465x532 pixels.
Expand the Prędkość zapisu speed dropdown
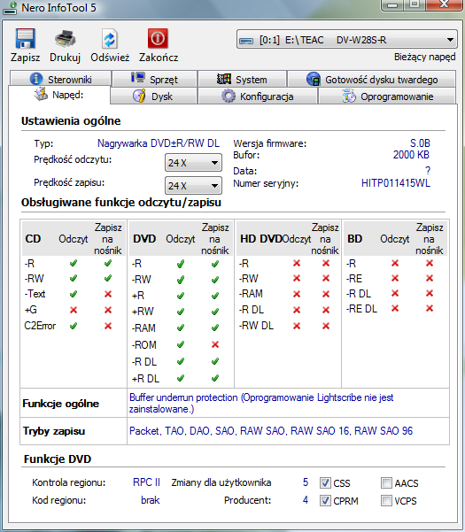click(x=193, y=186)
